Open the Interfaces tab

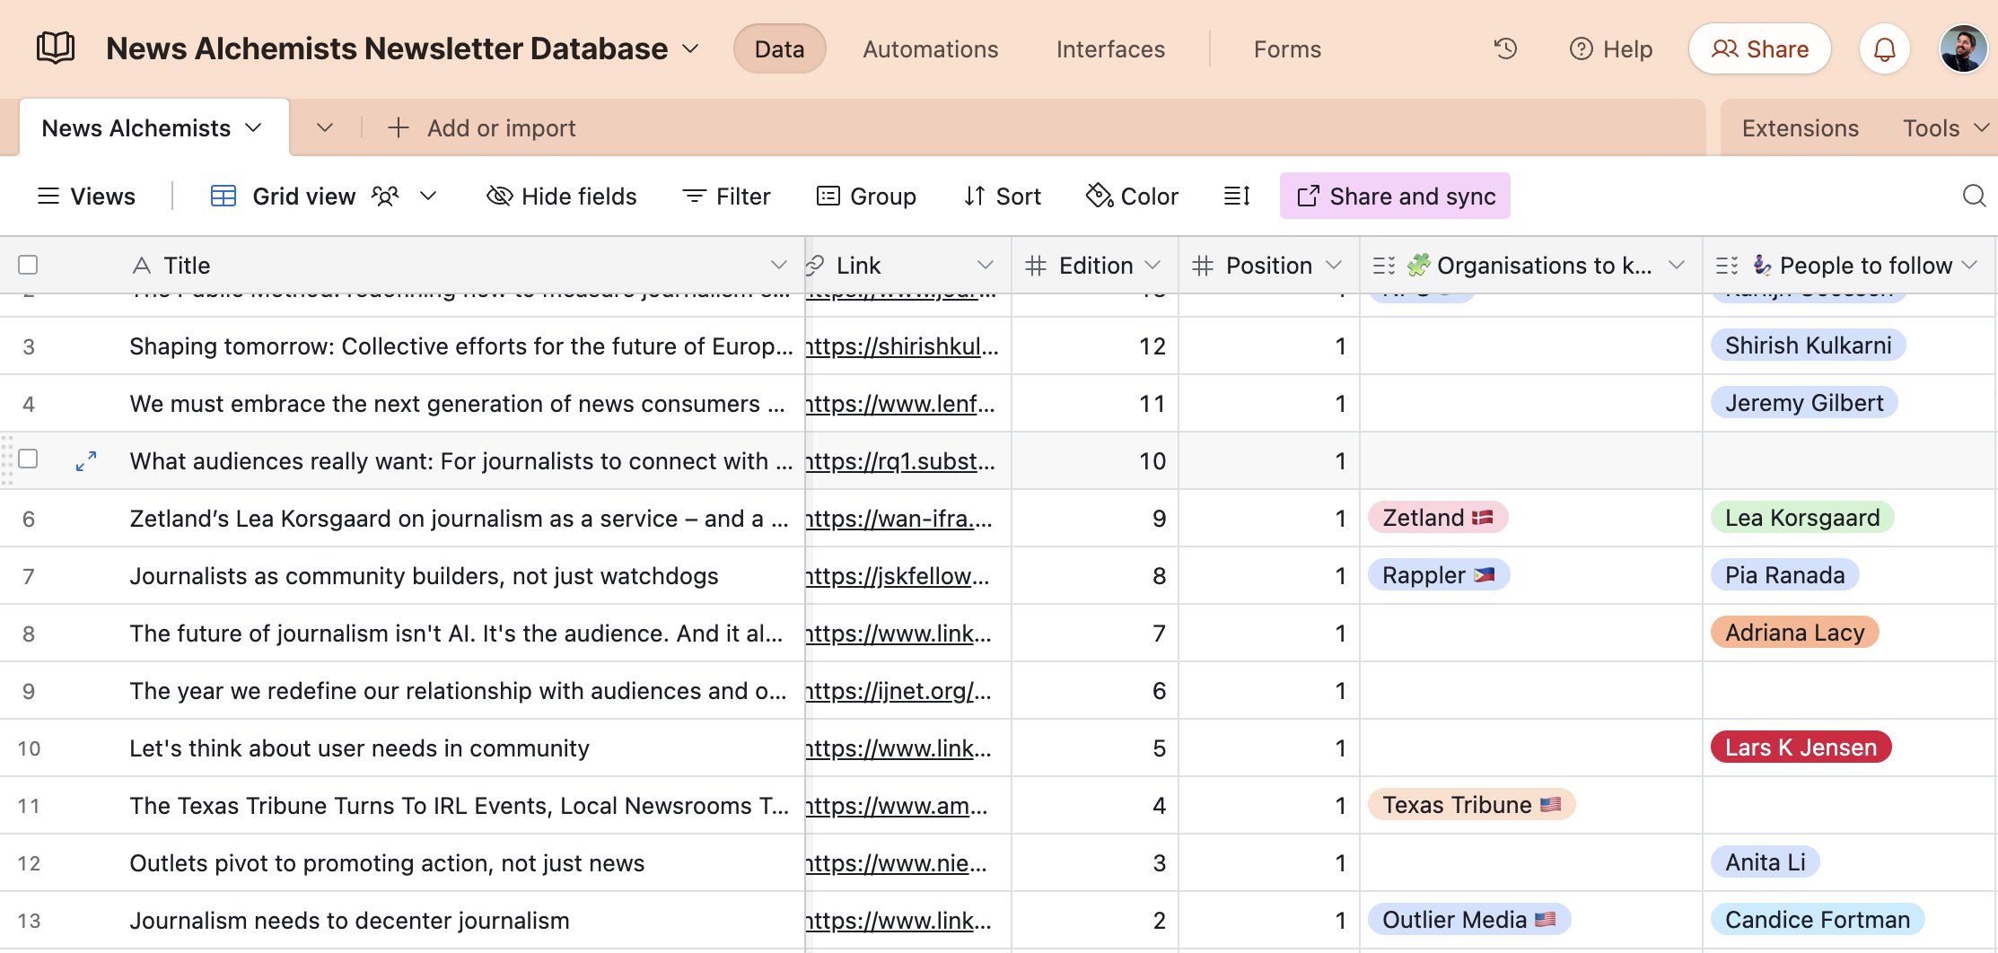coord(1110,48)
